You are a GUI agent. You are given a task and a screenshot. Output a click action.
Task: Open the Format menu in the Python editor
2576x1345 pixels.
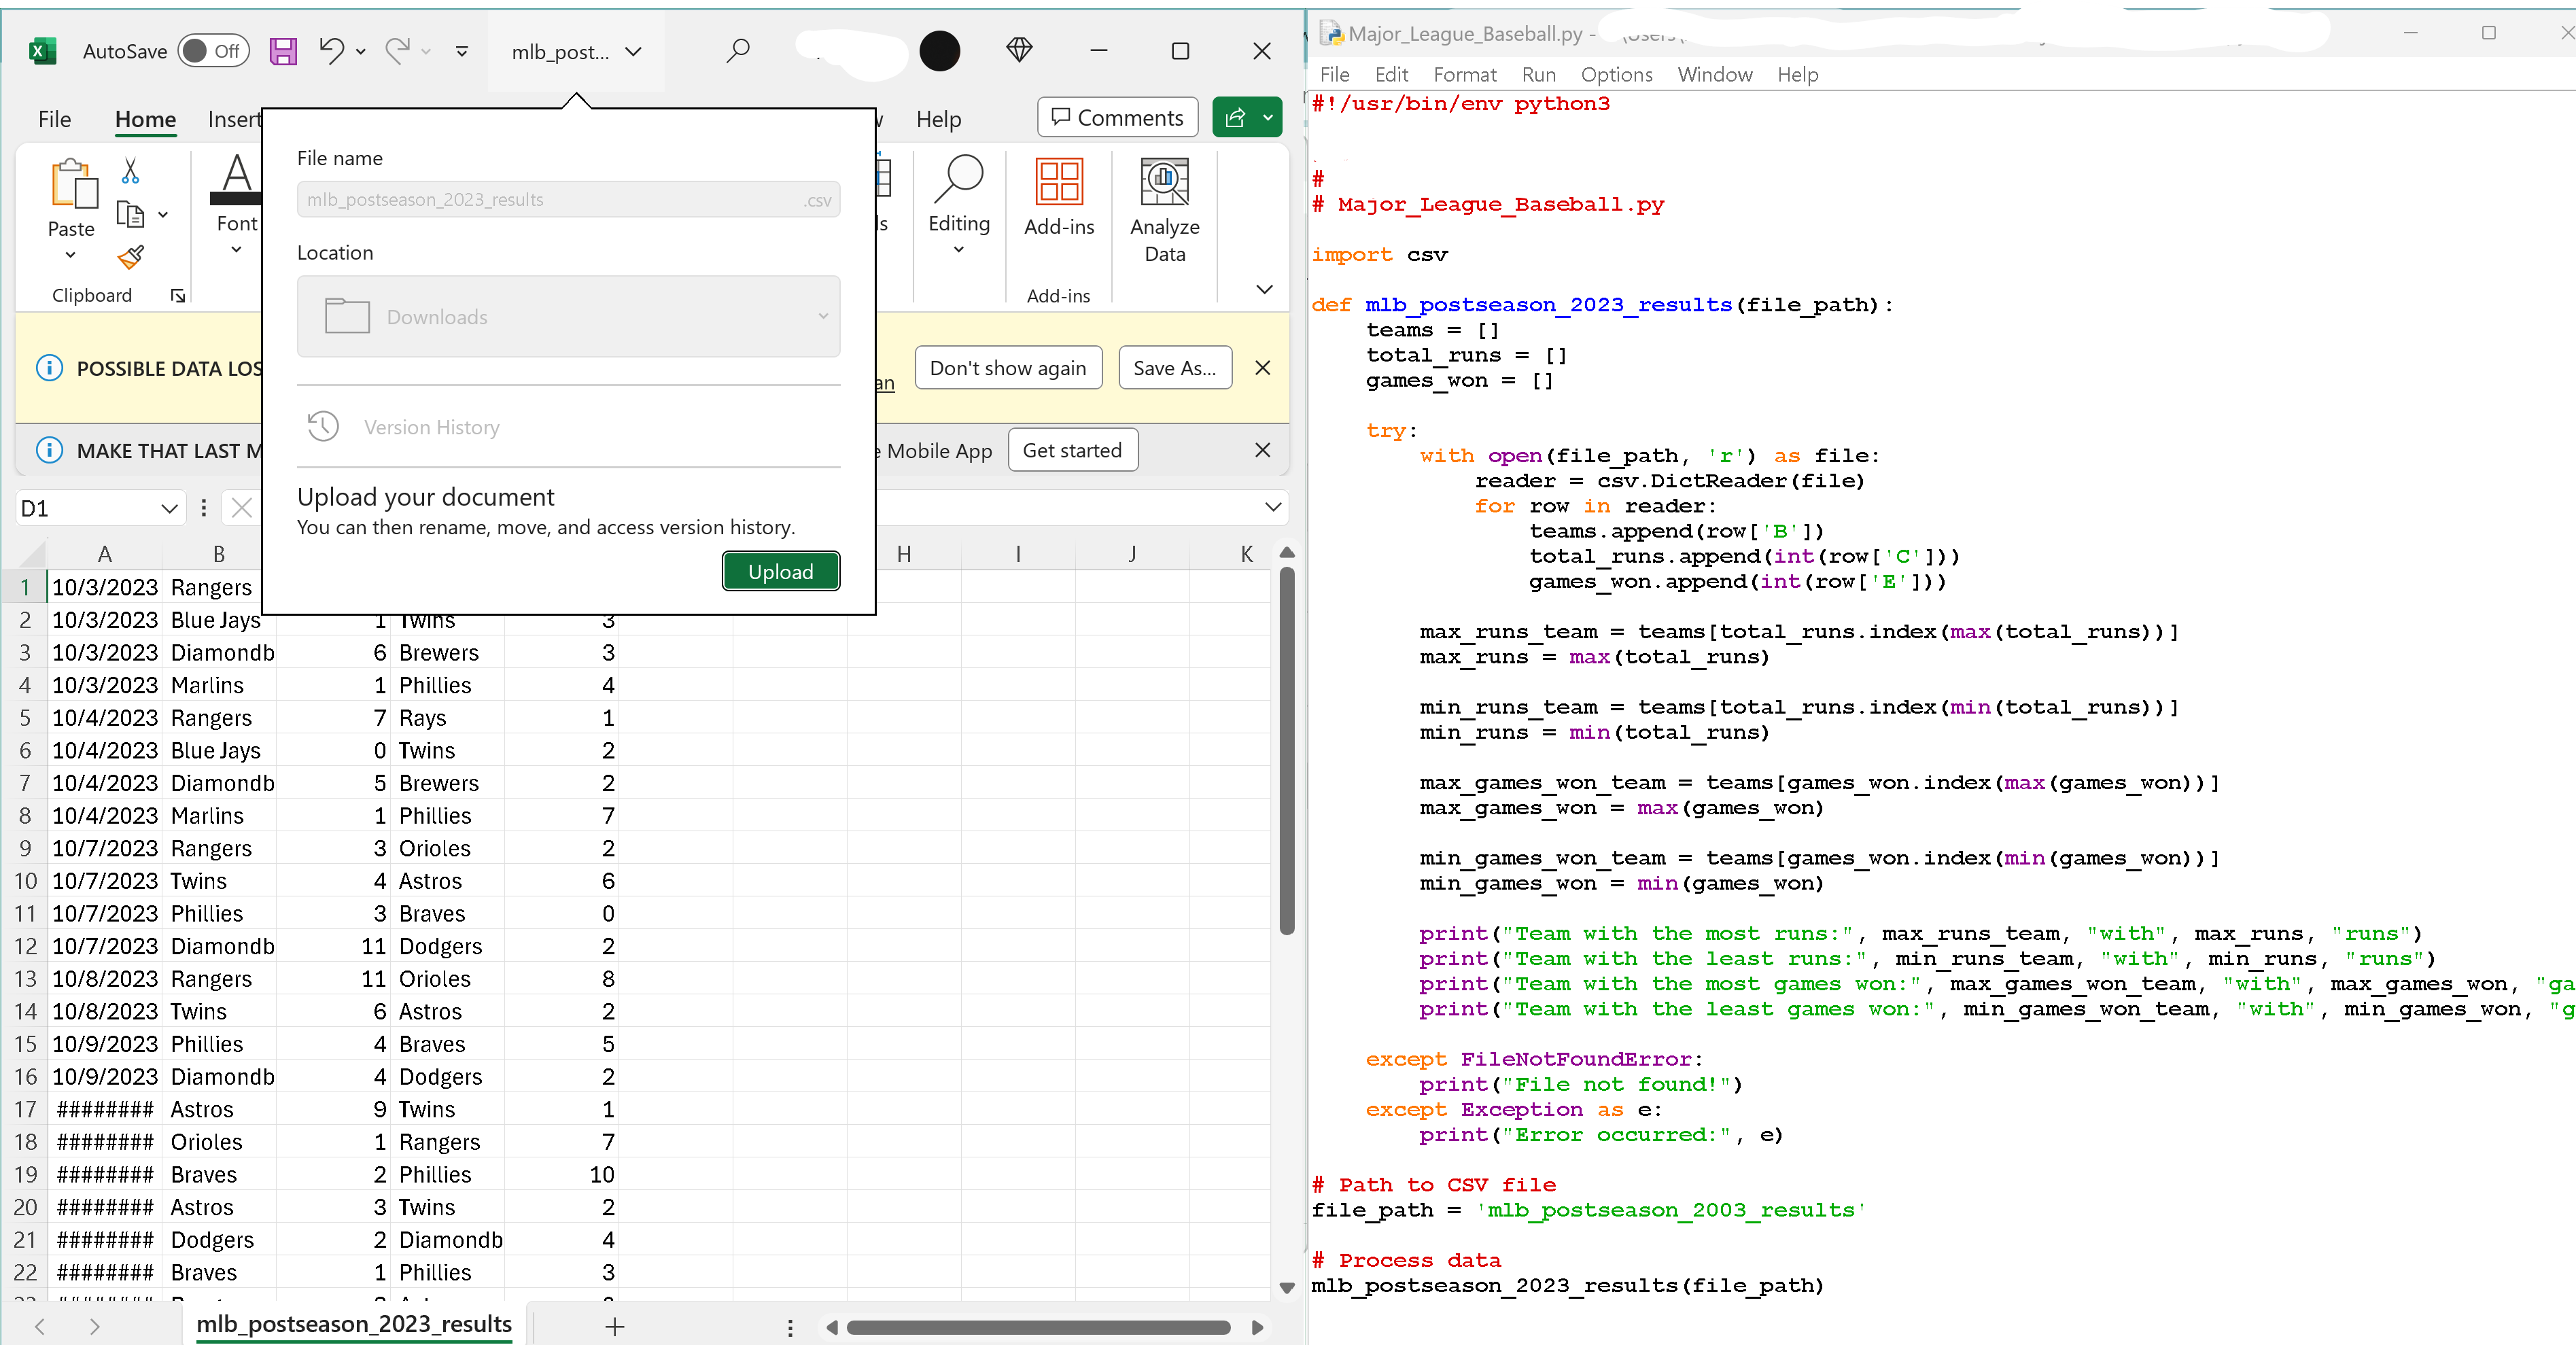point(1464,74)
